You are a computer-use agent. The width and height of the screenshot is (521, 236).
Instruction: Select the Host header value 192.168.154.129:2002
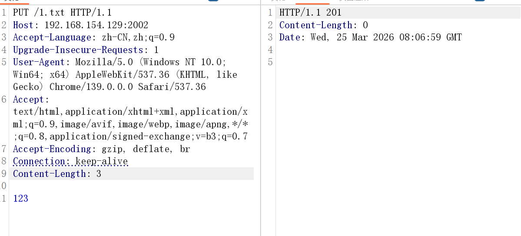(x=96, y=25)
